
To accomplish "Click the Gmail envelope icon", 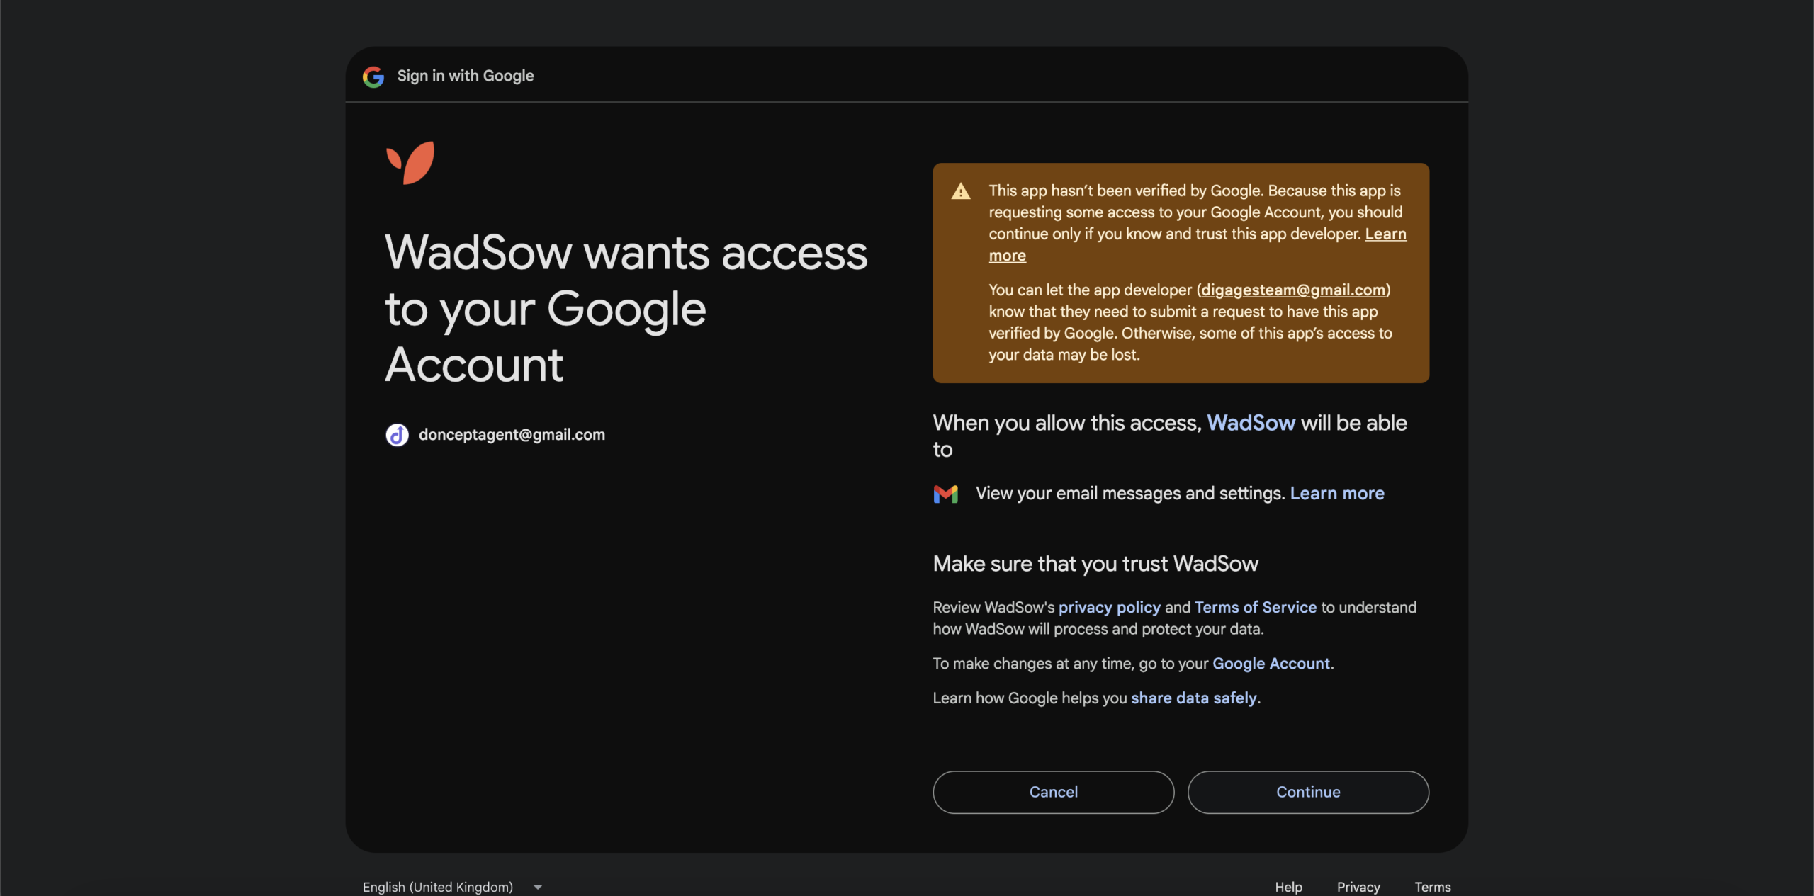I will 945,494.
